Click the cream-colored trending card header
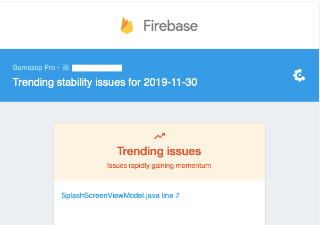Screen dimensions: 320x225 159,152
